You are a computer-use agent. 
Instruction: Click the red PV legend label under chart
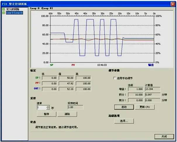(73, 65)
